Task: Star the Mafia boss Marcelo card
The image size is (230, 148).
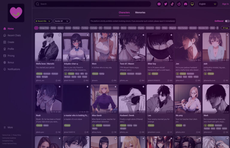Action: 60,35
